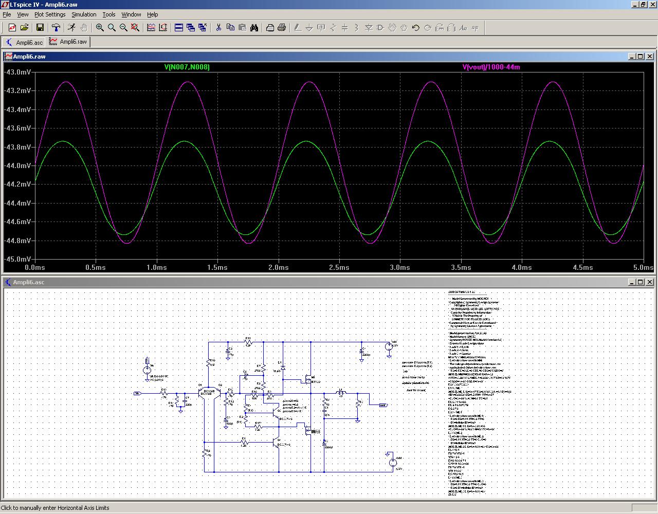Click the Copy icon in the toolbar
Viewport: 658px width, 514px height.
click(230, 28)
